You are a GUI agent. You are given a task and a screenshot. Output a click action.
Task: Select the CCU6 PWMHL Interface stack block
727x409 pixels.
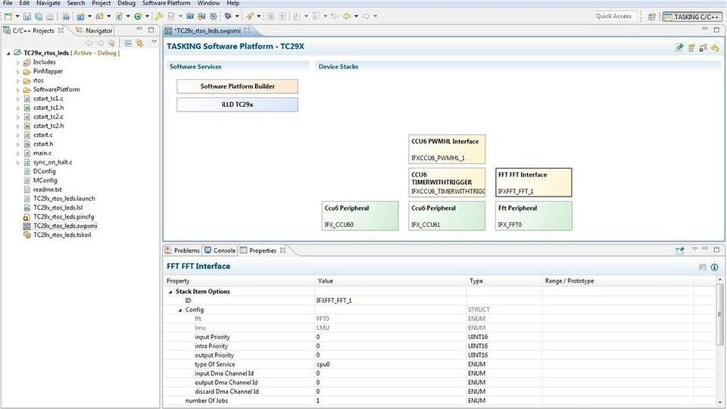coord(447,149)
